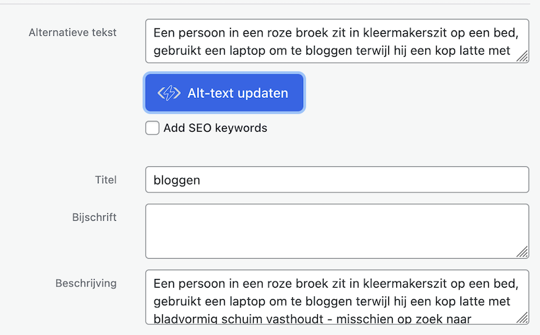Click into the Beschrijving text area
Viewport: 540px width, 335px height.
point(336,298)
